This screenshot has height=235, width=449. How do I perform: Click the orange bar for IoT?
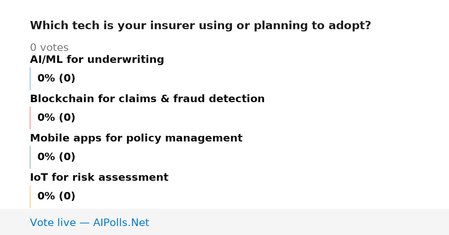[x=30, y=196]
